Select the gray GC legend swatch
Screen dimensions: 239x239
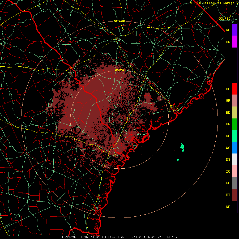point(234,183)
